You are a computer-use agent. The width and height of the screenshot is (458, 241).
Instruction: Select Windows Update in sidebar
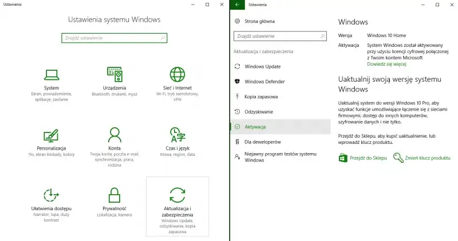281,66
